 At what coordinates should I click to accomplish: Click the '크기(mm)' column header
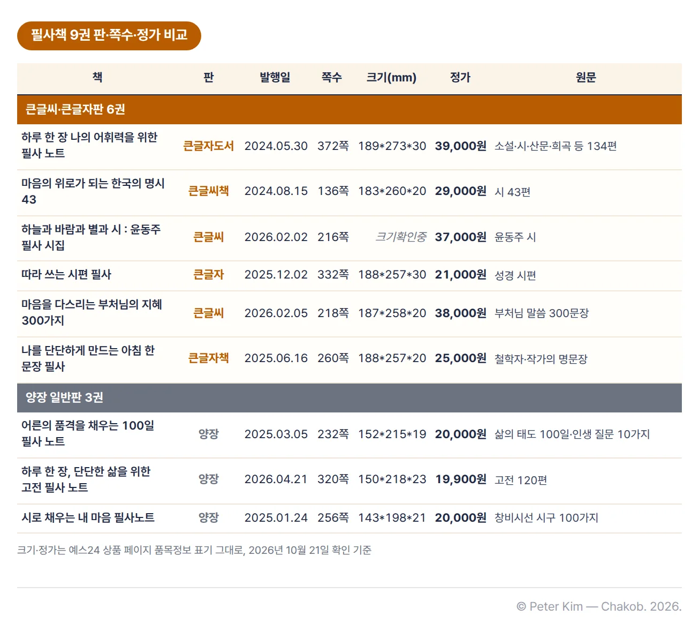(391, 77)
